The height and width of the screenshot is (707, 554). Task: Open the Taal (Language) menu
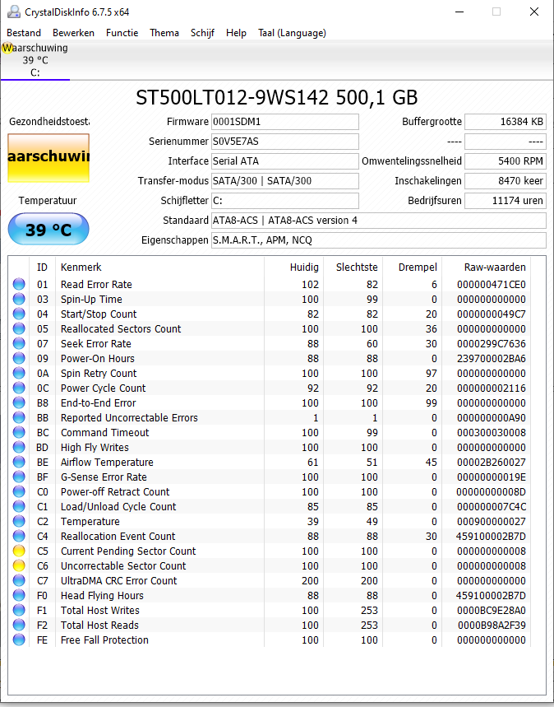pos(292,33)
